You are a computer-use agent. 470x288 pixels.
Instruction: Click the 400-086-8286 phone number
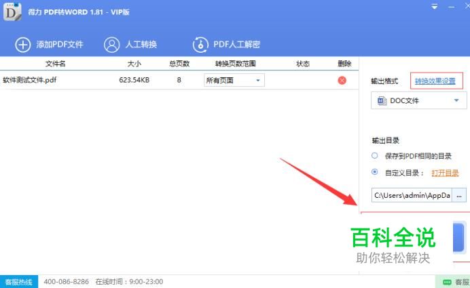click(67, 282)
